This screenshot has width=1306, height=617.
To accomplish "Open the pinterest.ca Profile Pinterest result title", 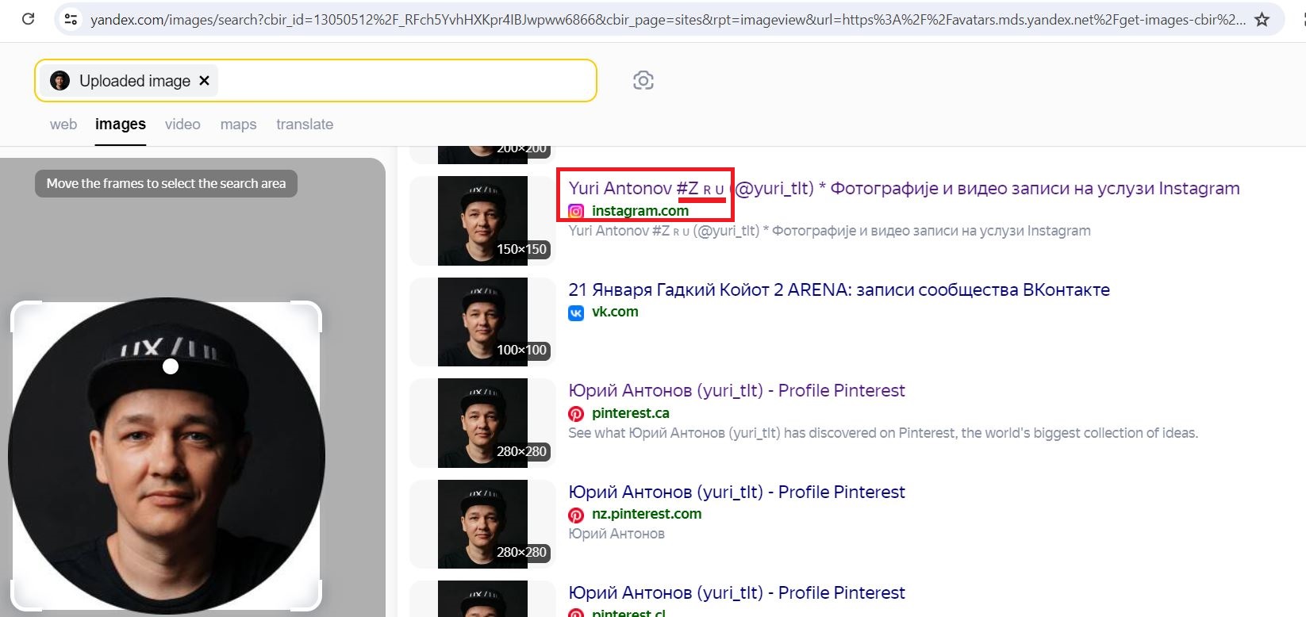I will (x=736, y=390).
